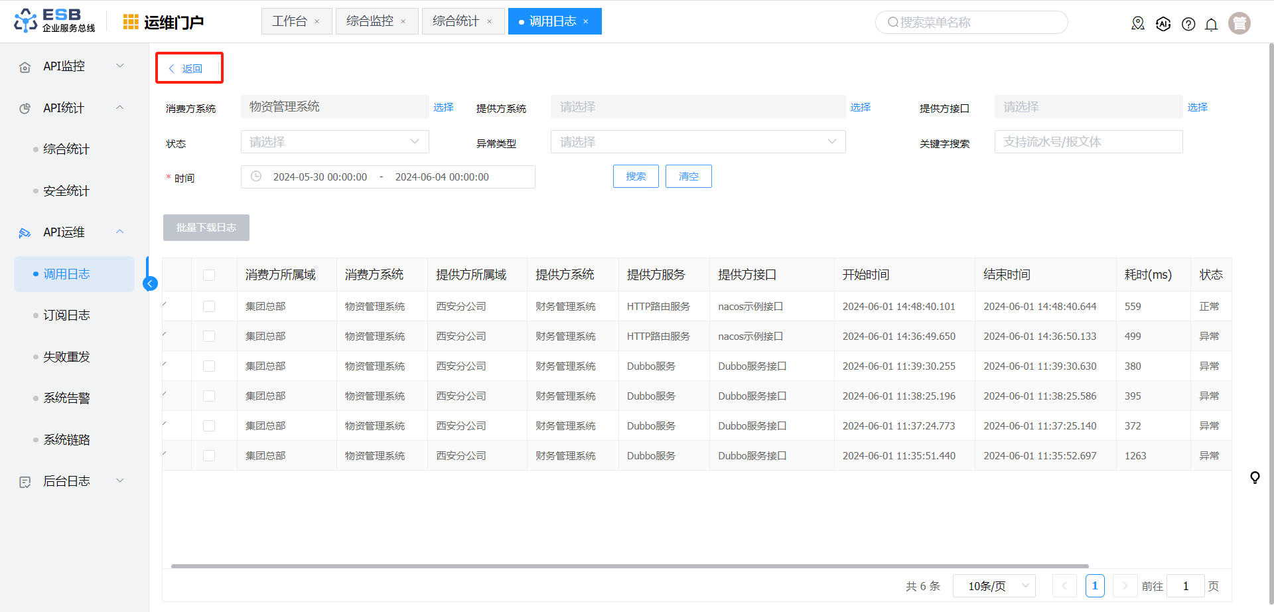Click the orange grid portal menu icon
Screen dimensions: 1274x612
131,22
